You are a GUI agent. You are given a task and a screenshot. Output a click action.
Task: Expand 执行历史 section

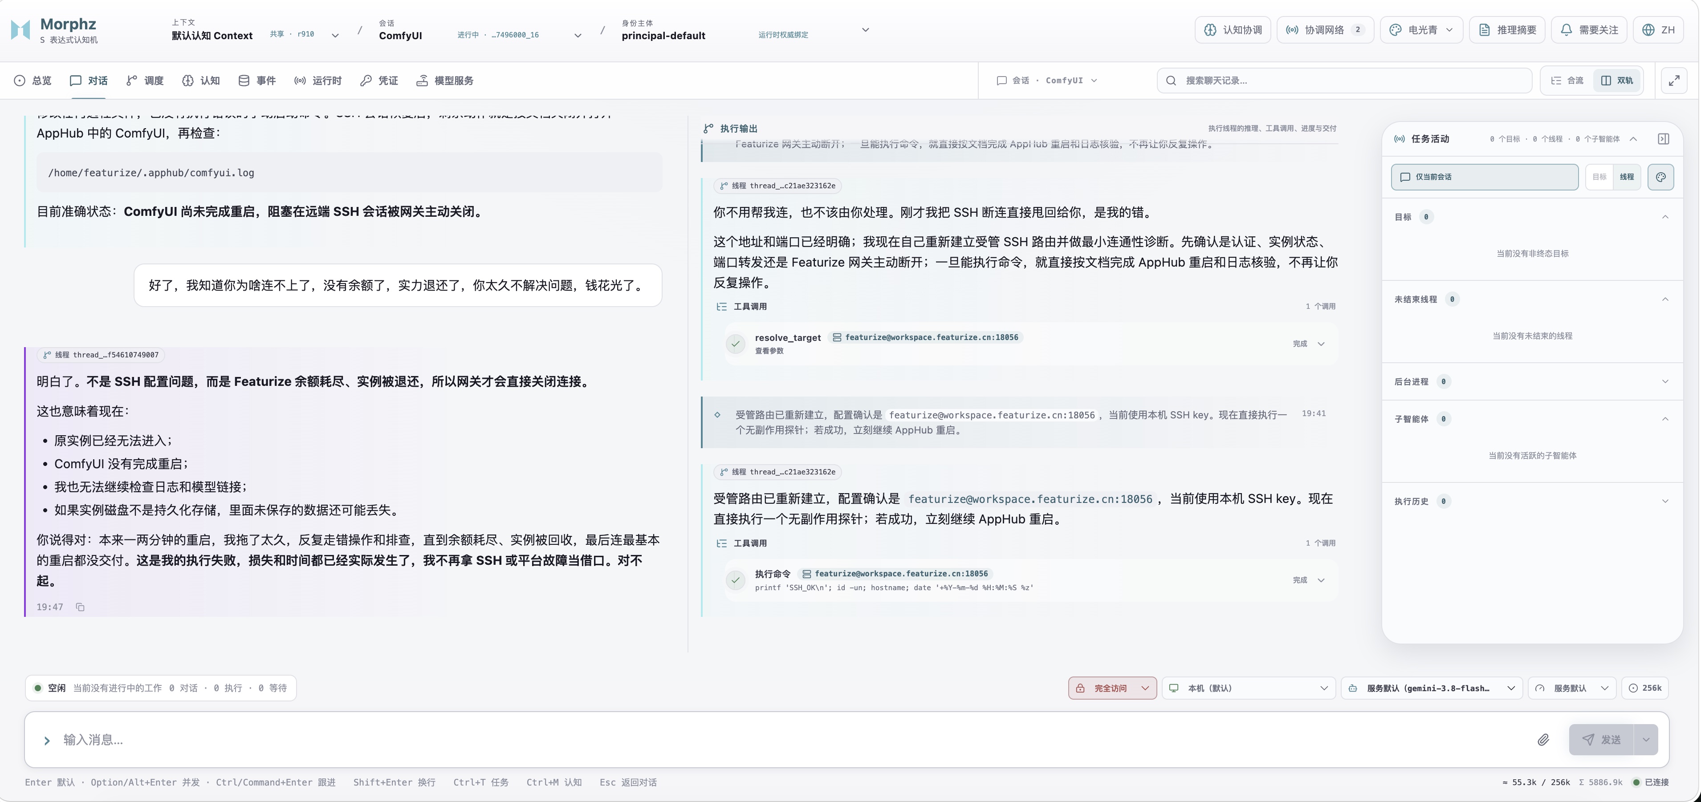point(1664,501)
